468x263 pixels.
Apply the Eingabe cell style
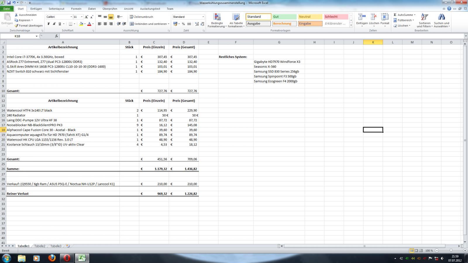pos(310,24)
